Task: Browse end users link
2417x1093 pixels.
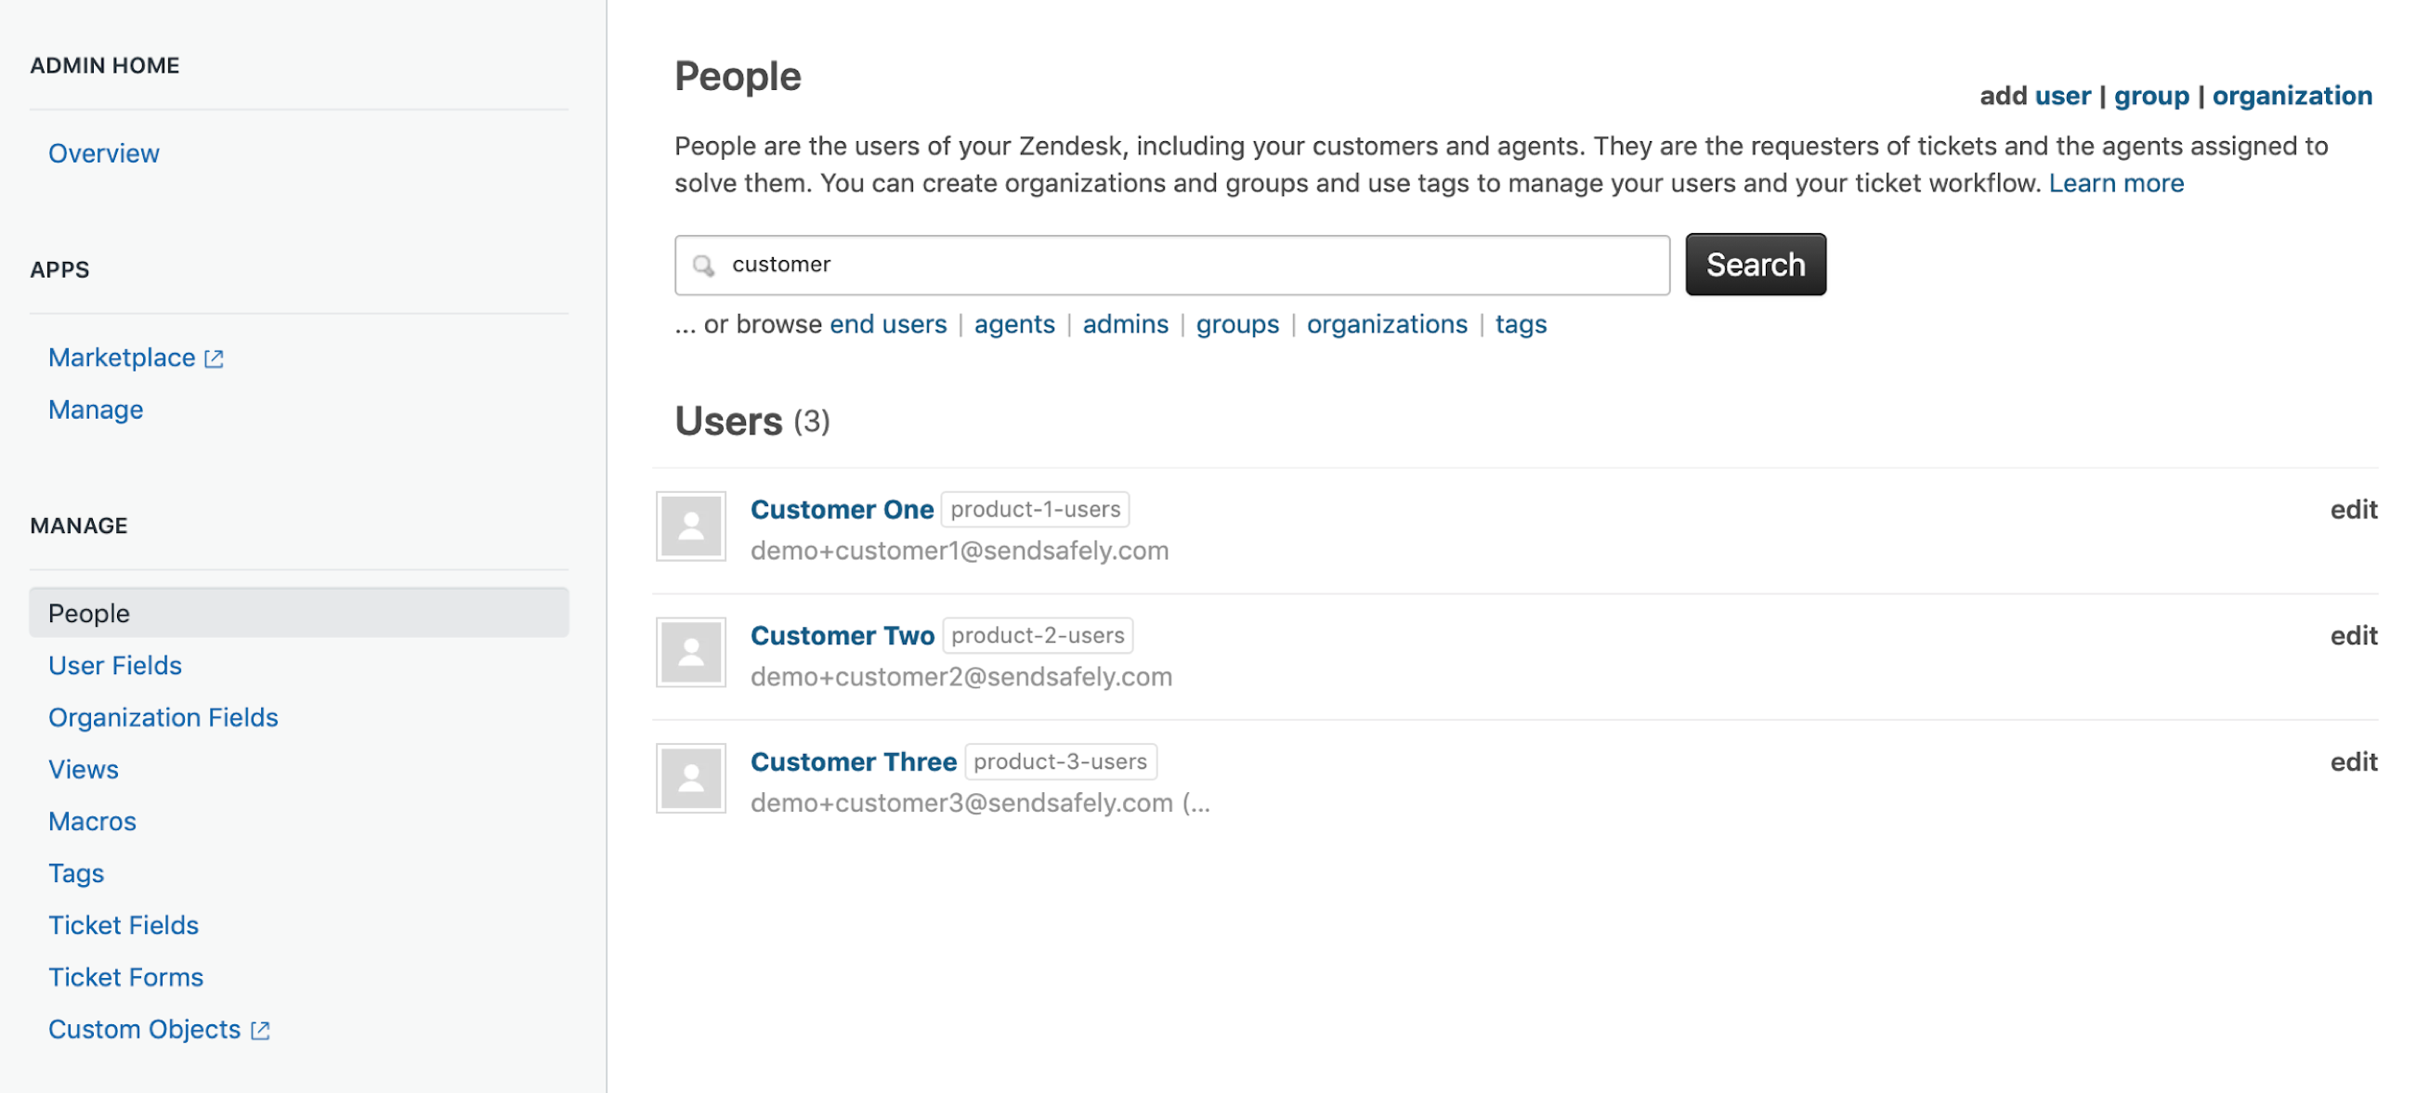Action: tap(888, 325)
